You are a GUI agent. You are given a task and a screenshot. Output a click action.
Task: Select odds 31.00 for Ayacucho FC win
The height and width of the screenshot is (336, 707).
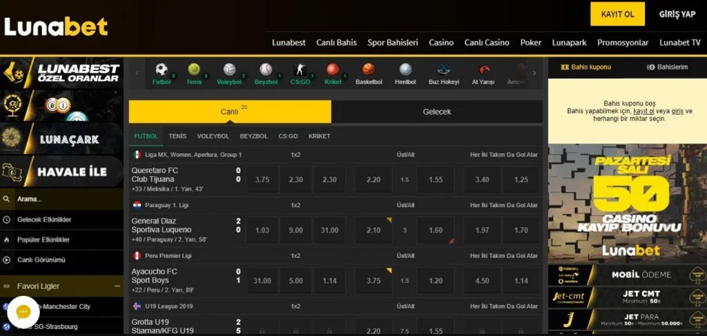pos(262,281)
